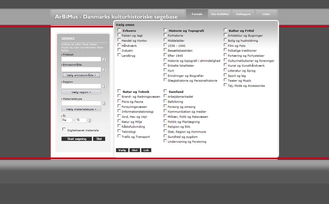Focus the Materialetype input field

[81, 103]
